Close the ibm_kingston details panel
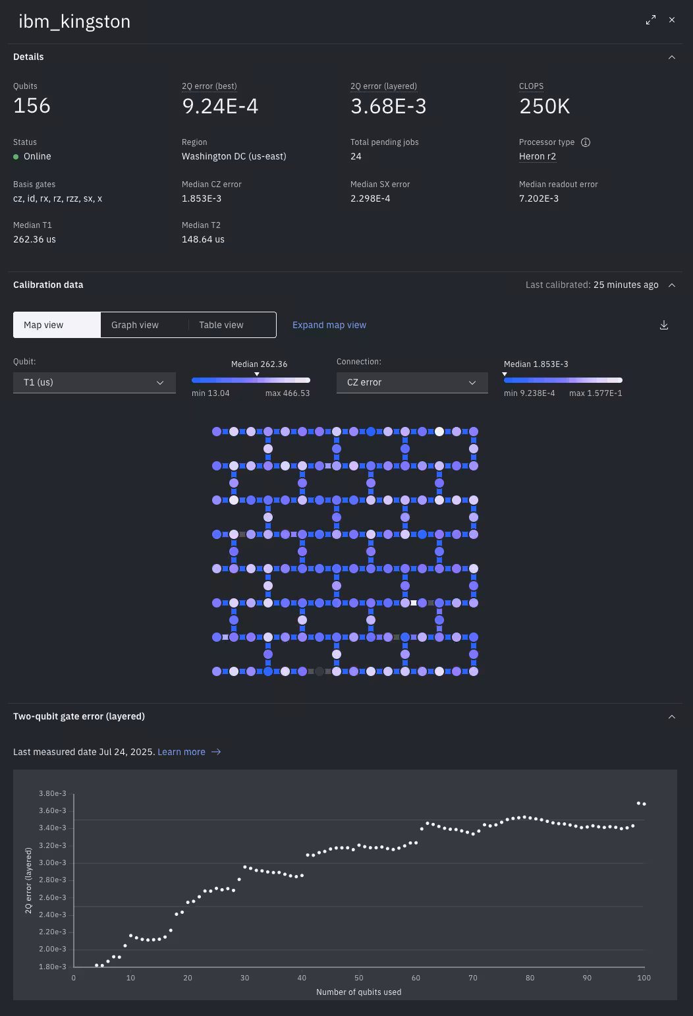Viewport: 693px width, 1016px height. coord(672,20)
